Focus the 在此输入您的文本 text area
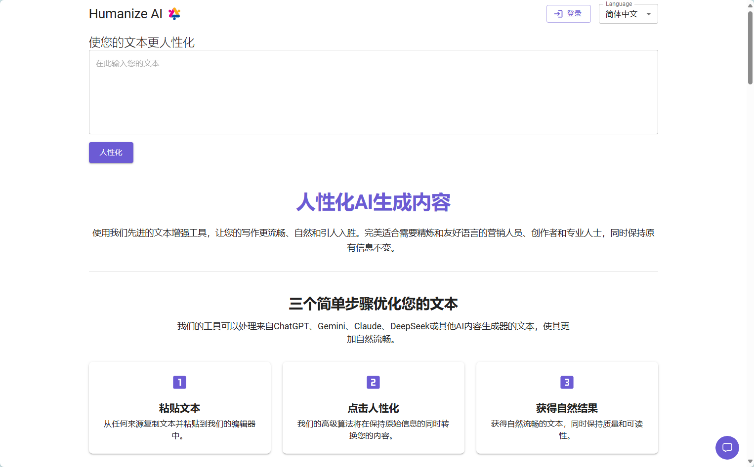 point(373,92)
